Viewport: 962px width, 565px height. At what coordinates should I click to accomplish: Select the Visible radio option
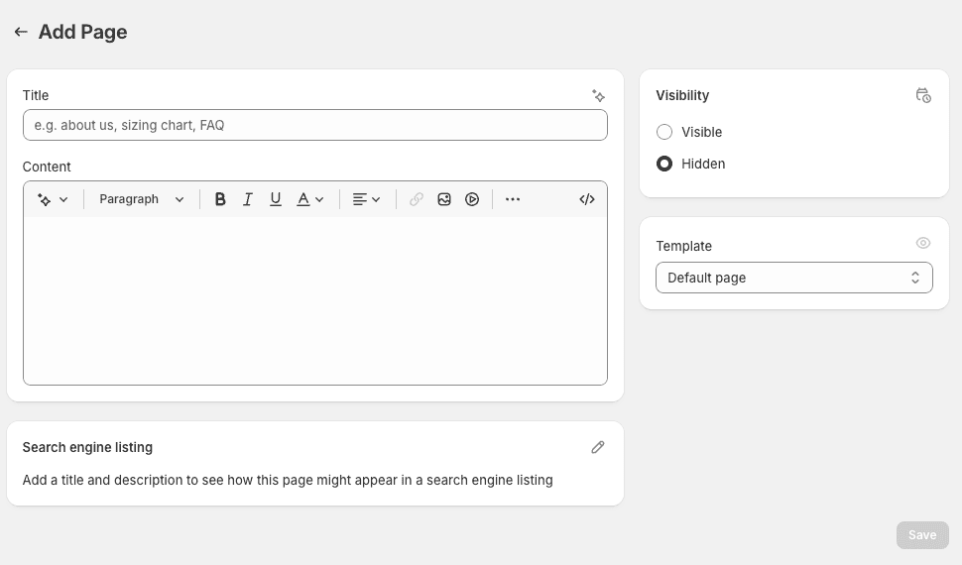click(x=664, y=132)
